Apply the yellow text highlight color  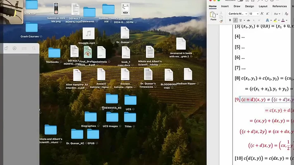click(x=275, y=20)
